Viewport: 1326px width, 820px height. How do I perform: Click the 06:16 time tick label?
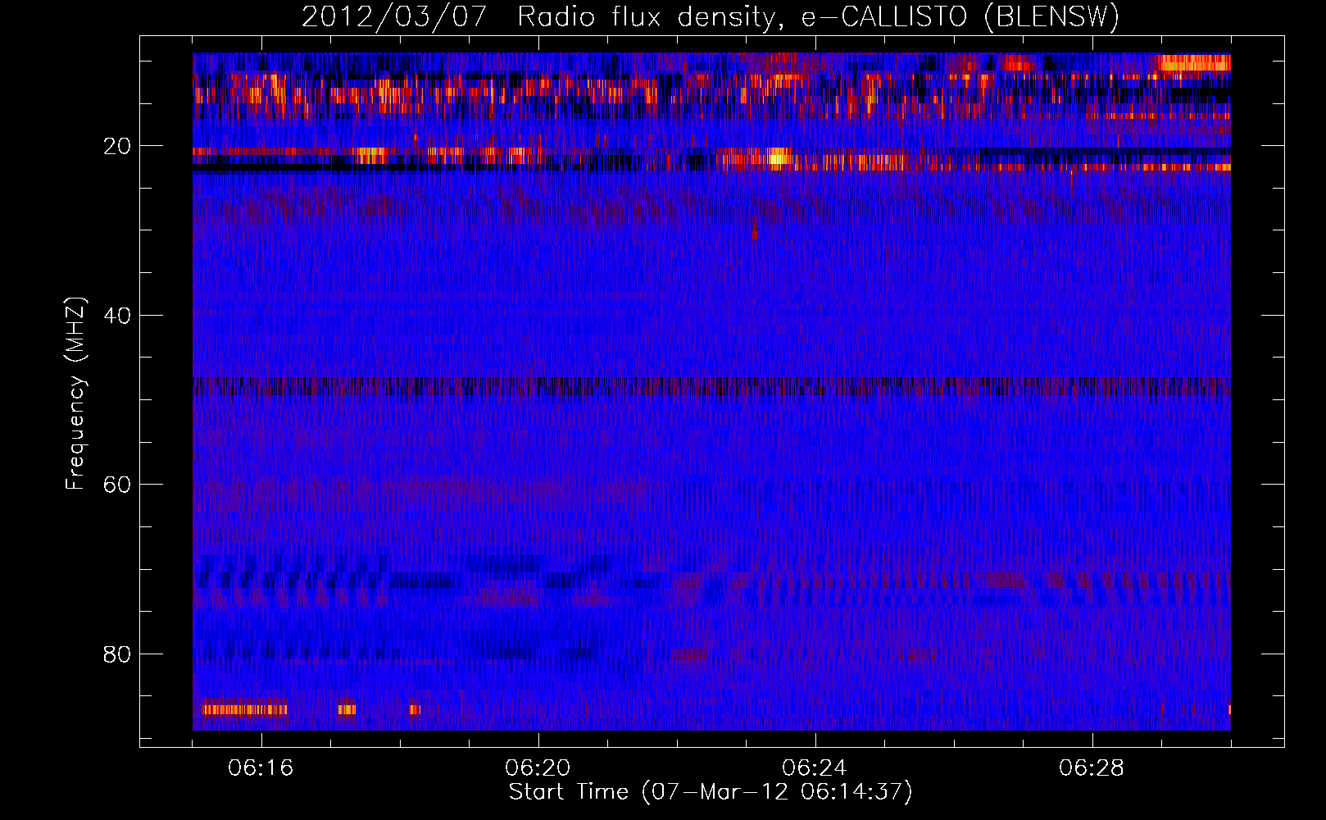(x=261, y=768)
